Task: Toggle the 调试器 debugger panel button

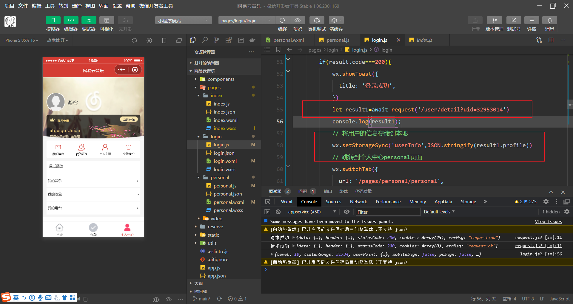Action: (89, 20)
